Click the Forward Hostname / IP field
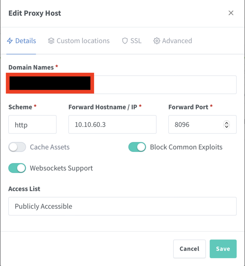This screenshot has height=266, width=245. point(113,124)
